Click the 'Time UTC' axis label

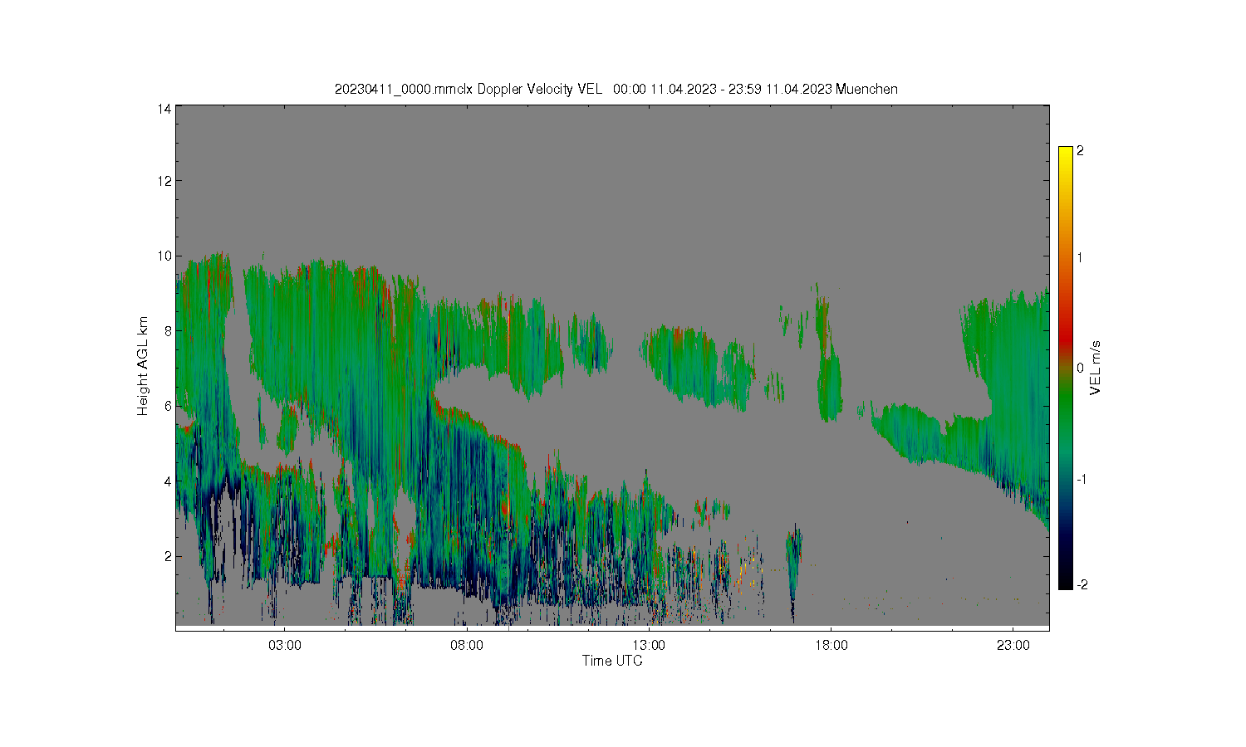(612, 661)
